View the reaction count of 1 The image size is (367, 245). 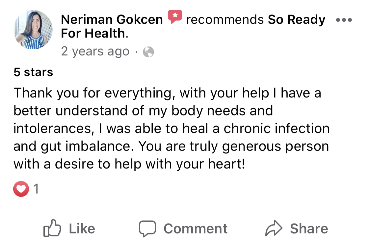(36, 189)
